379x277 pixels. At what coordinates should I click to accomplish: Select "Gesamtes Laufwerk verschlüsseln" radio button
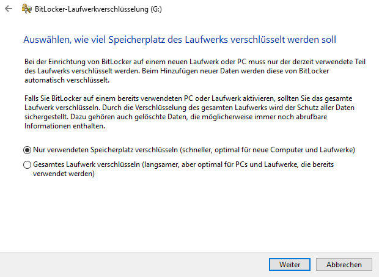click(27, 164)
